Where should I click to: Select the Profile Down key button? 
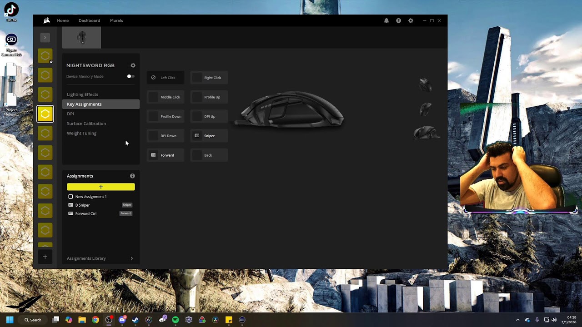166,116
